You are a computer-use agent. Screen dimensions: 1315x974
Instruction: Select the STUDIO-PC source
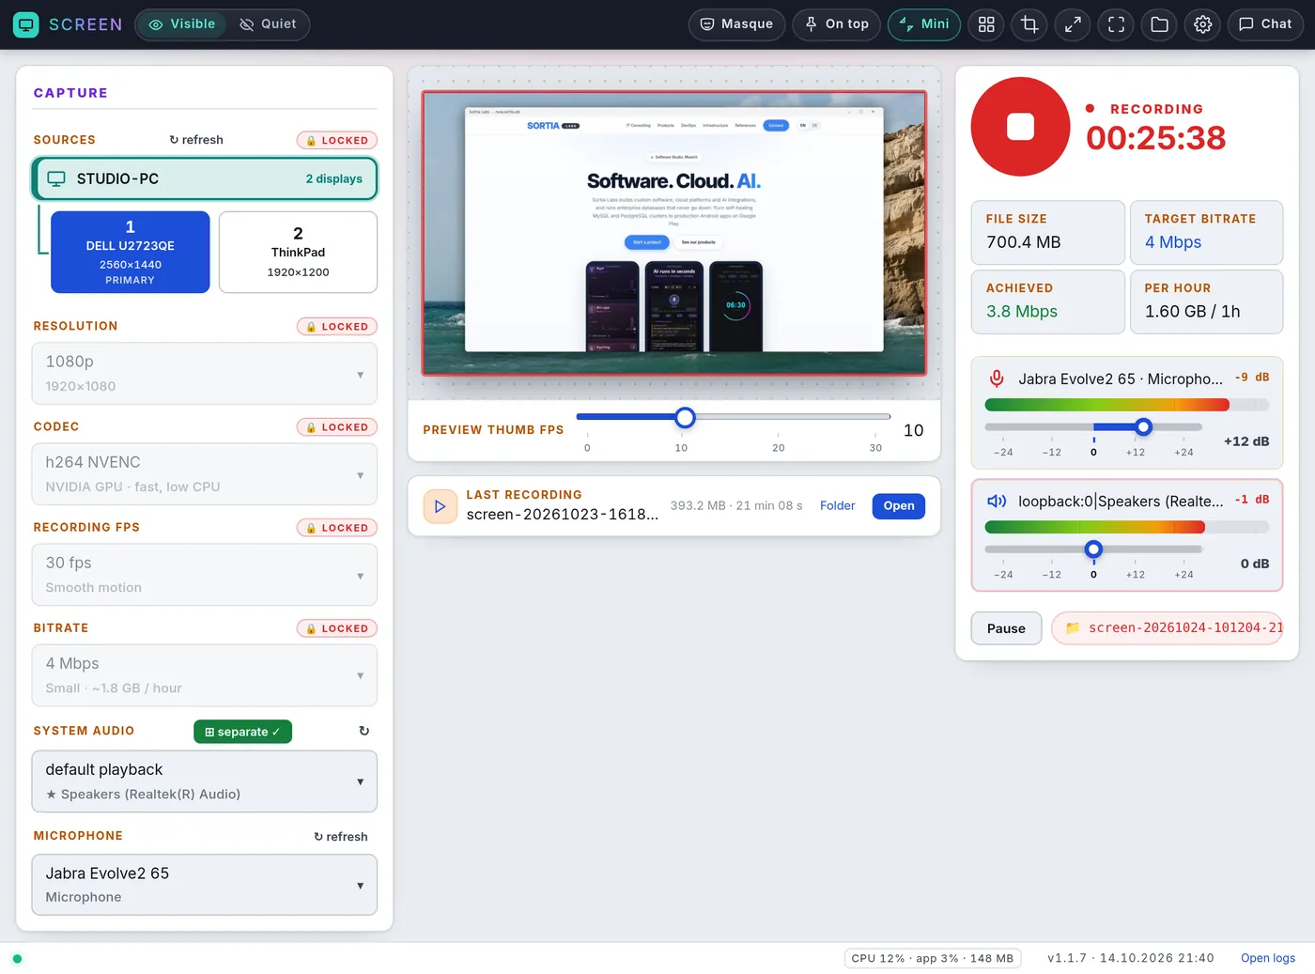pos(205,178)
